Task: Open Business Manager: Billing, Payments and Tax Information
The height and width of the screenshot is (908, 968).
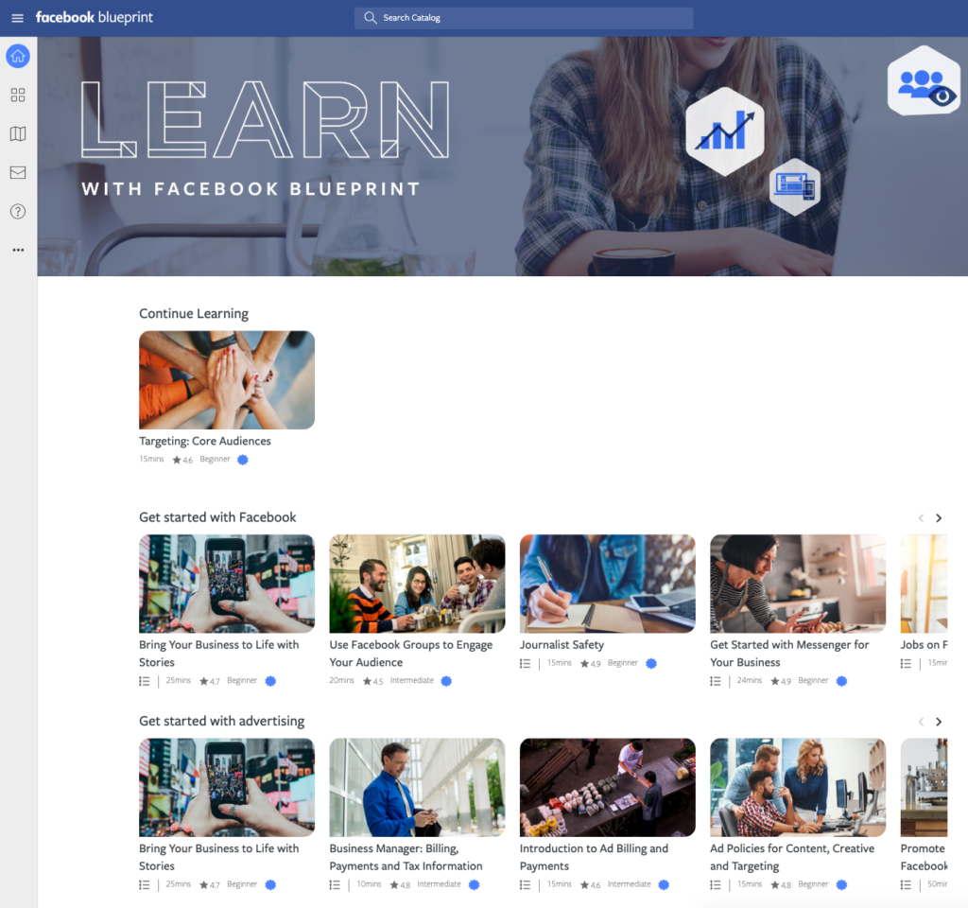Action: click(x=406, y=857)
